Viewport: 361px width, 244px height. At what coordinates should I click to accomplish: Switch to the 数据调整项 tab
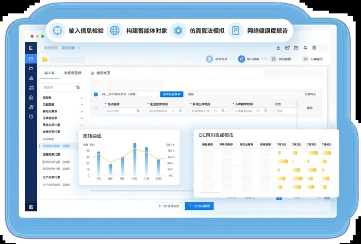[73, 73]
